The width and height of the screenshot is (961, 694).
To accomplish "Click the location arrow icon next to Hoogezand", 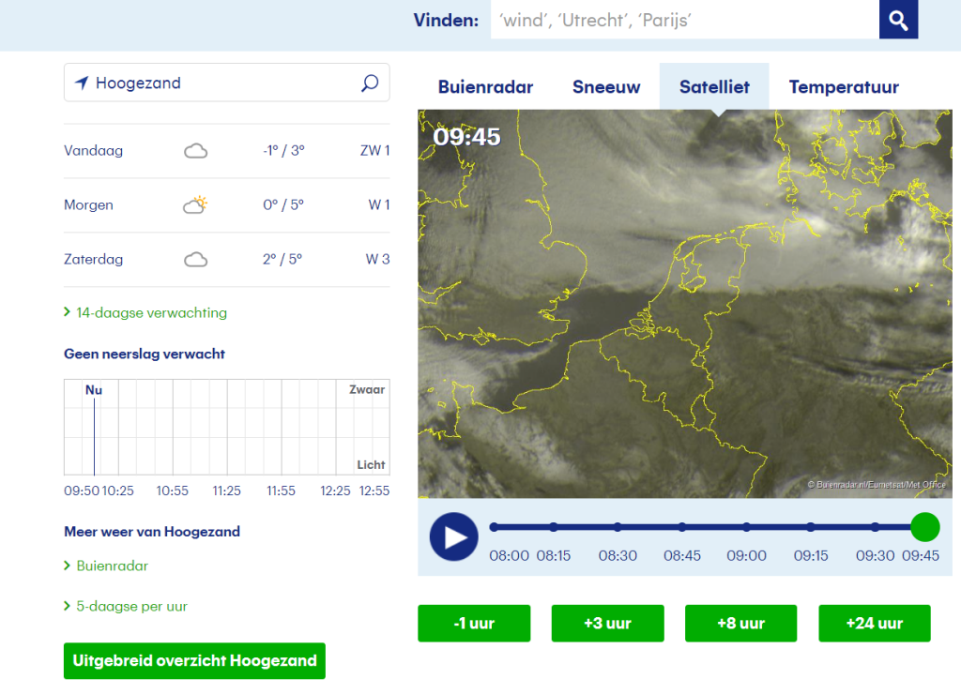I will click(82, 83).
